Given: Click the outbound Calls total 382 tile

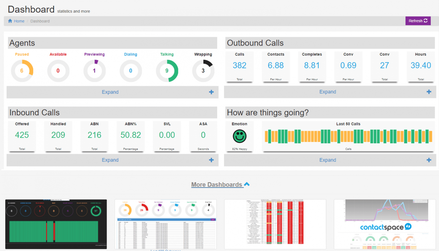Looking at the screenshot, I should coord(240,67).
